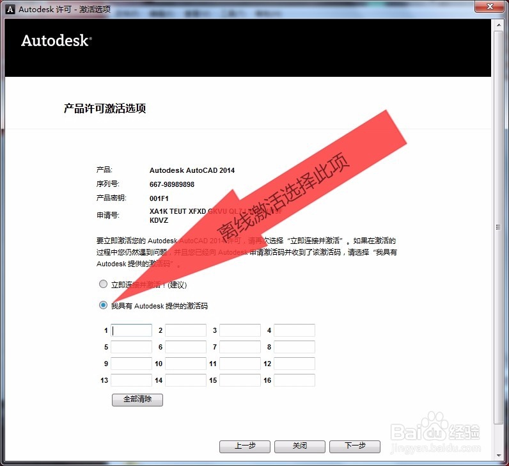Click activation code field 8
This screenshot has height=466, width=509.
point(294,347)
